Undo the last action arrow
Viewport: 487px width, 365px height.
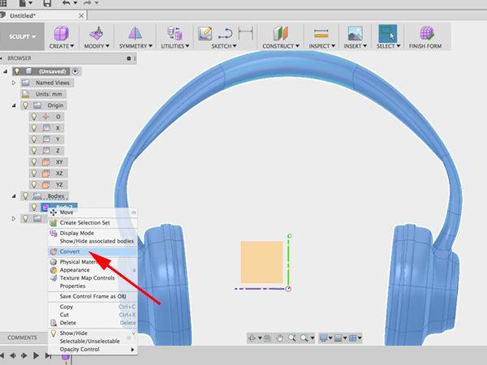[x=66, y=2]
